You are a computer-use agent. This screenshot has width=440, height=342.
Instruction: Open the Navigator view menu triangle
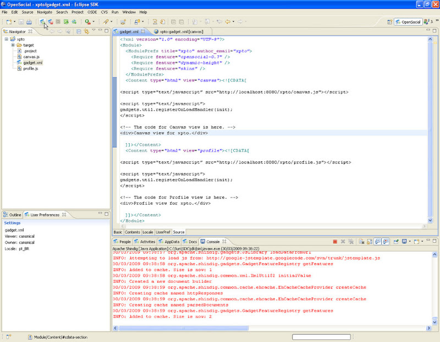pos(94,30)
